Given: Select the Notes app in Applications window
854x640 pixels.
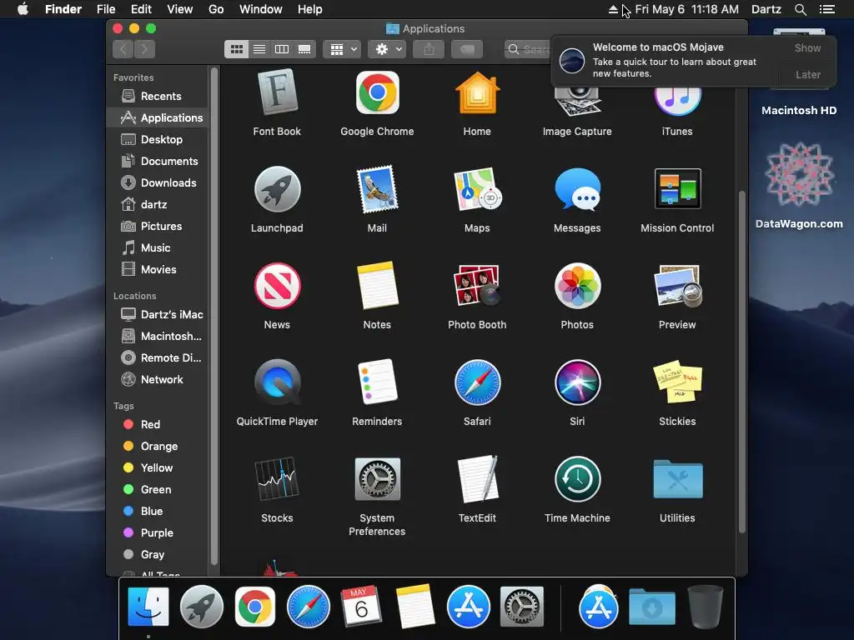Looking at the screenshot, I should tap(377, 286).
